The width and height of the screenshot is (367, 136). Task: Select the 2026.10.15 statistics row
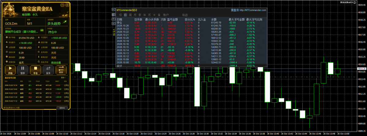tap(191, 47)
